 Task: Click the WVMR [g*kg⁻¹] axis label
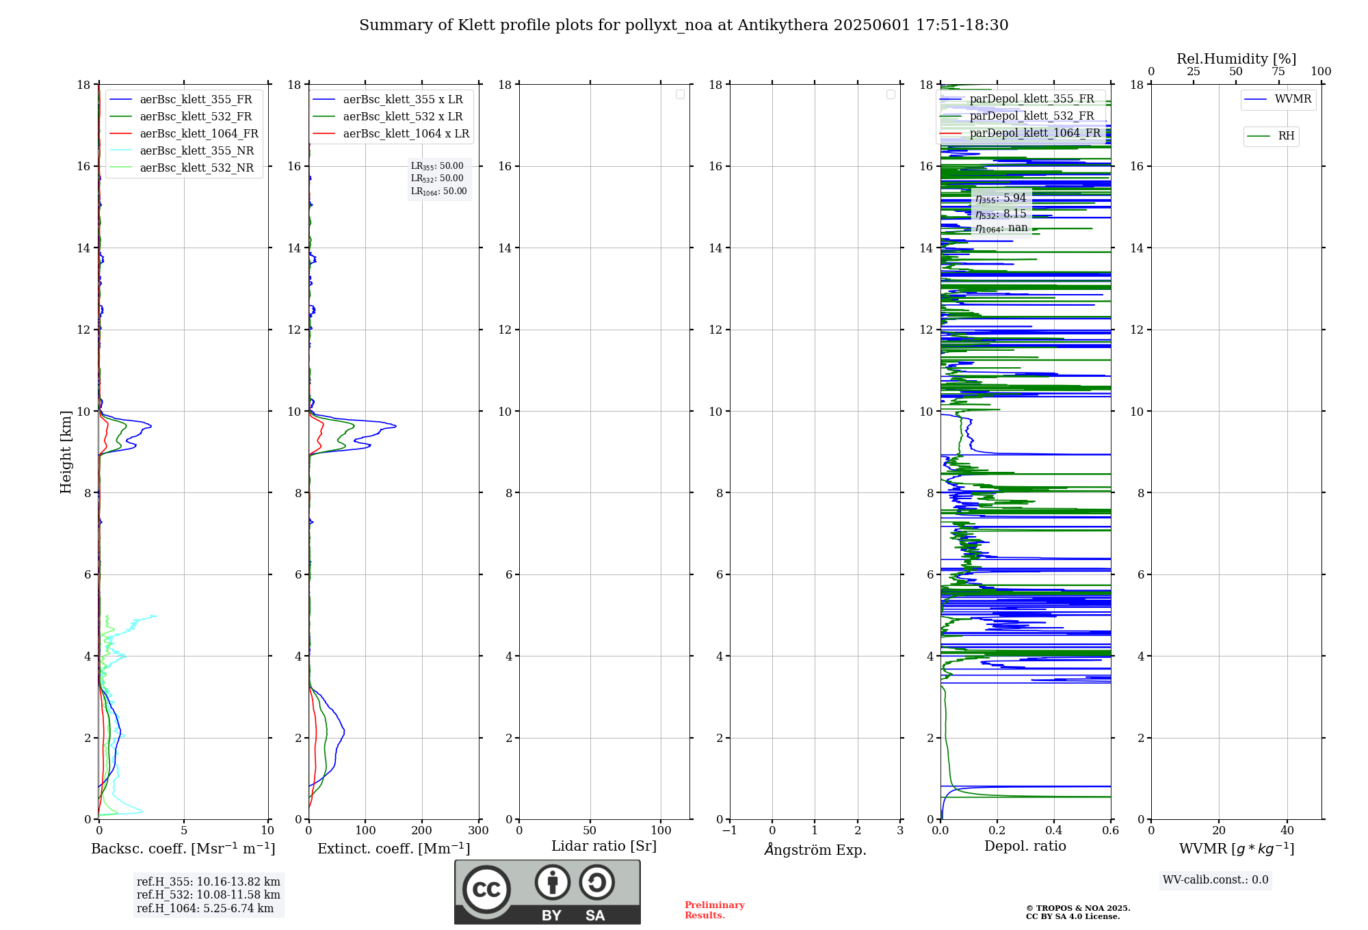[x=1237, y=849]
